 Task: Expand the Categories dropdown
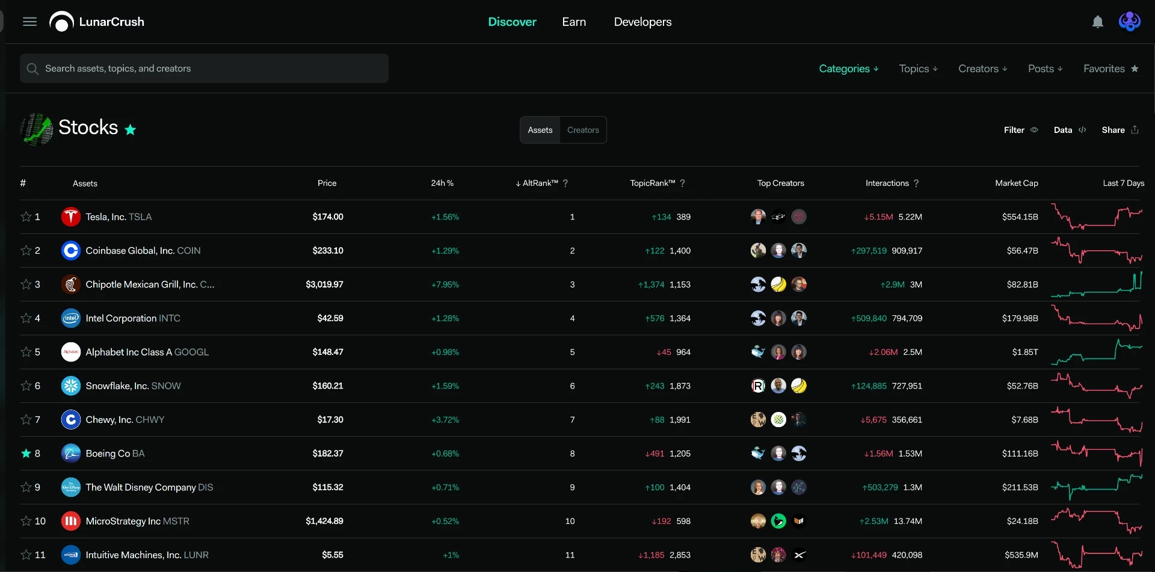849,69
